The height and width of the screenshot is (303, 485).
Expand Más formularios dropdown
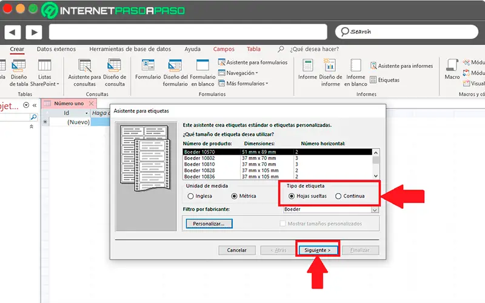coord(243,84)
